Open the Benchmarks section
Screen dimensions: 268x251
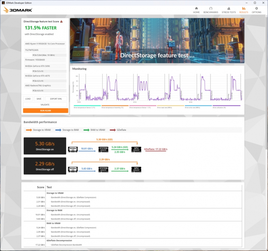pyautogui.click(x=211, y=10)
